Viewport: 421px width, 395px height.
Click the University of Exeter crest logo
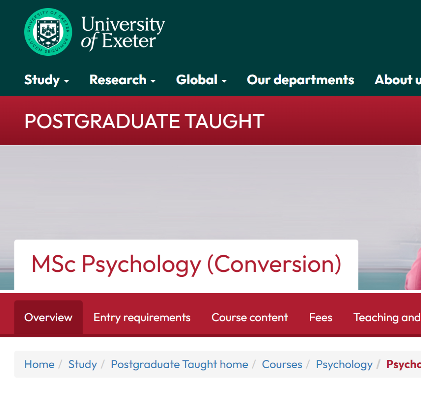pyautogui.click(x=48, y=32)
